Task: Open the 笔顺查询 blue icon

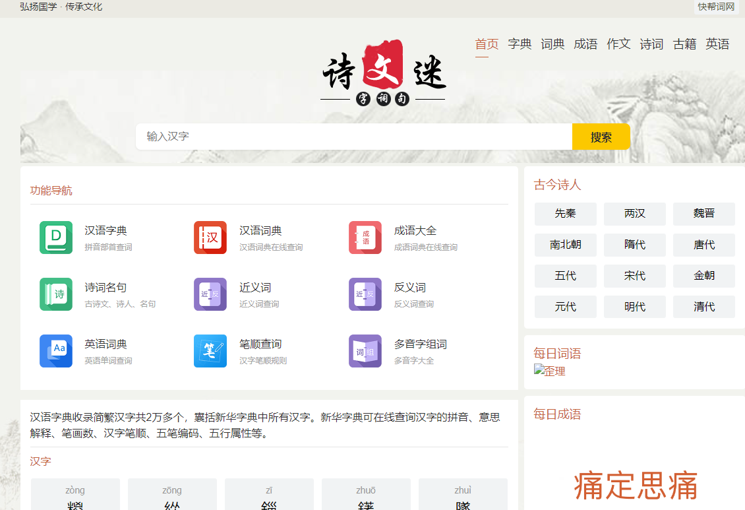Action: (x=210, y=351)
